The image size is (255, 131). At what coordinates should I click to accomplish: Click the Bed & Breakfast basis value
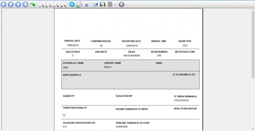[132, 55]
